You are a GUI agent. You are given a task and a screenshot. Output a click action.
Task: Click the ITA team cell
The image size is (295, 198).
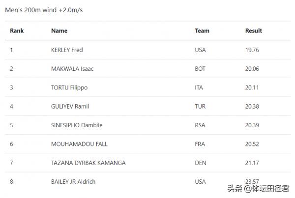199,87
